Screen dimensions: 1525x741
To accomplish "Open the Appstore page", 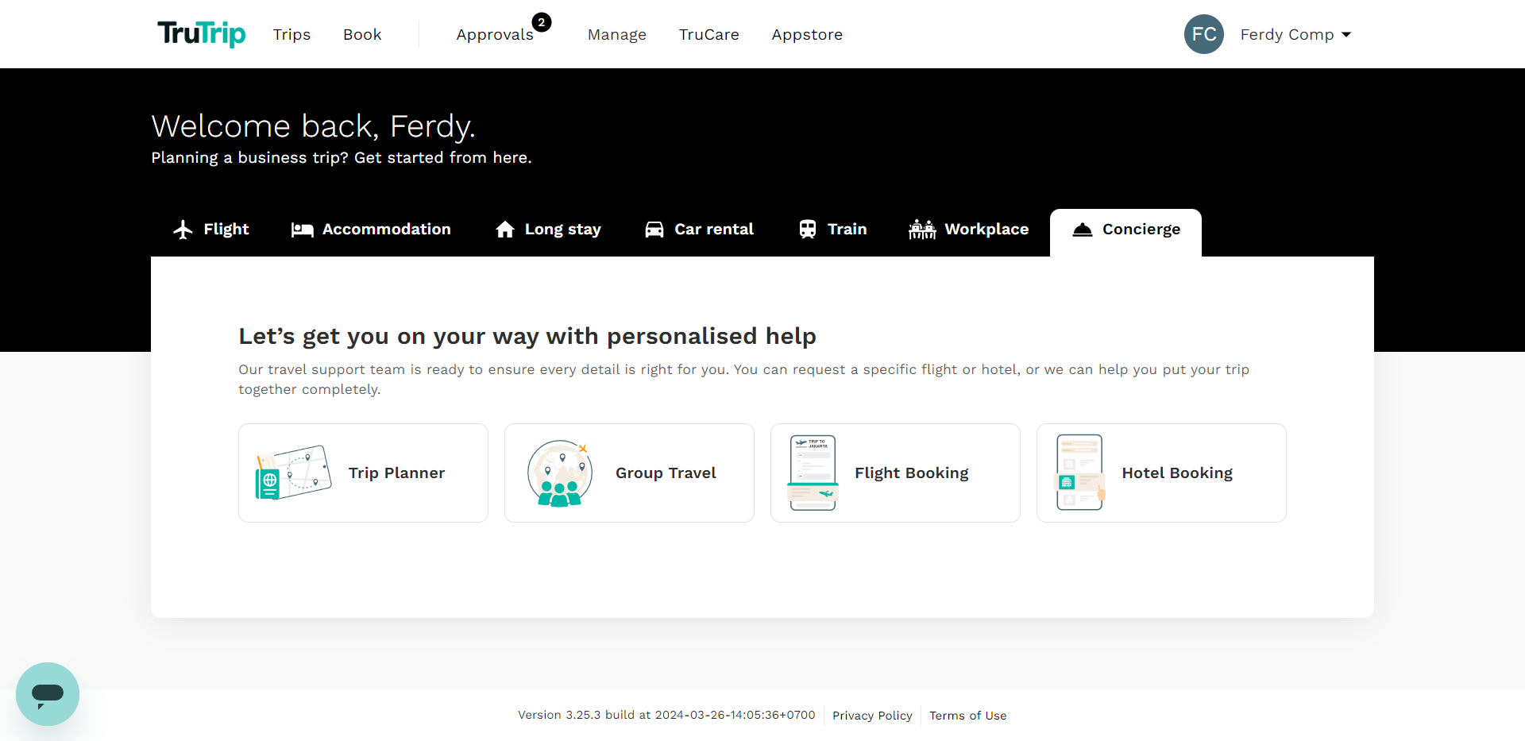I will click(x=807, y=34).
